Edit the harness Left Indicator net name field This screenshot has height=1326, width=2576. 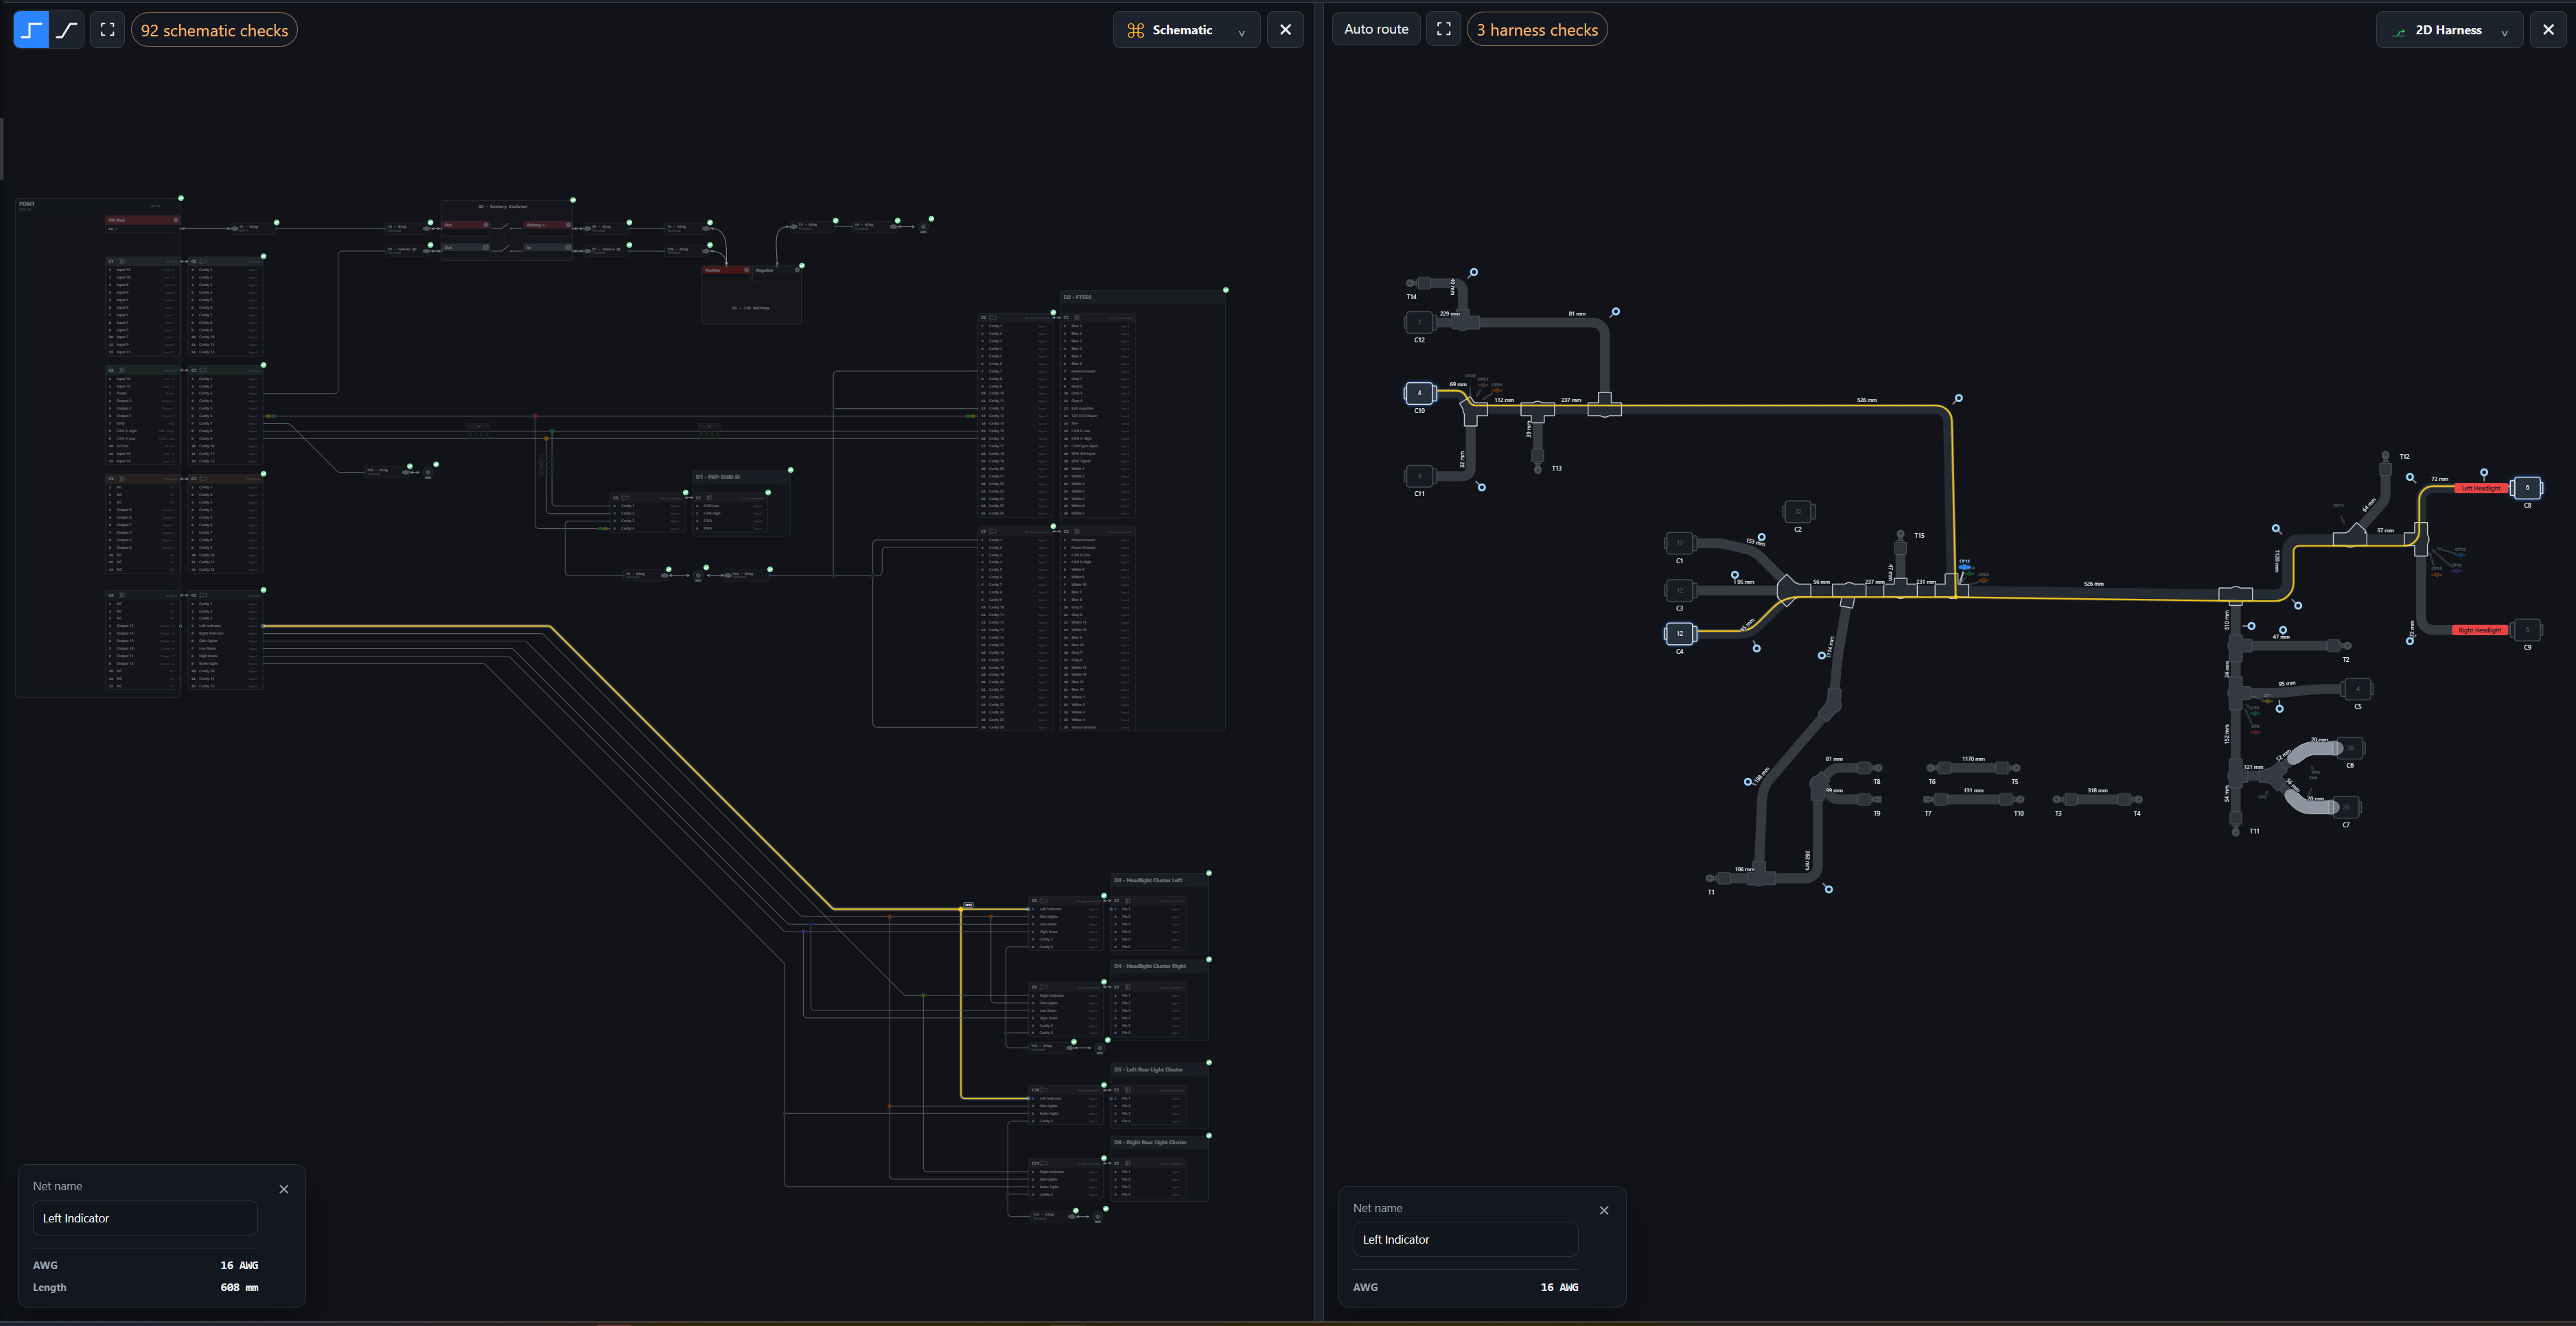[x=1465, y=1239]
